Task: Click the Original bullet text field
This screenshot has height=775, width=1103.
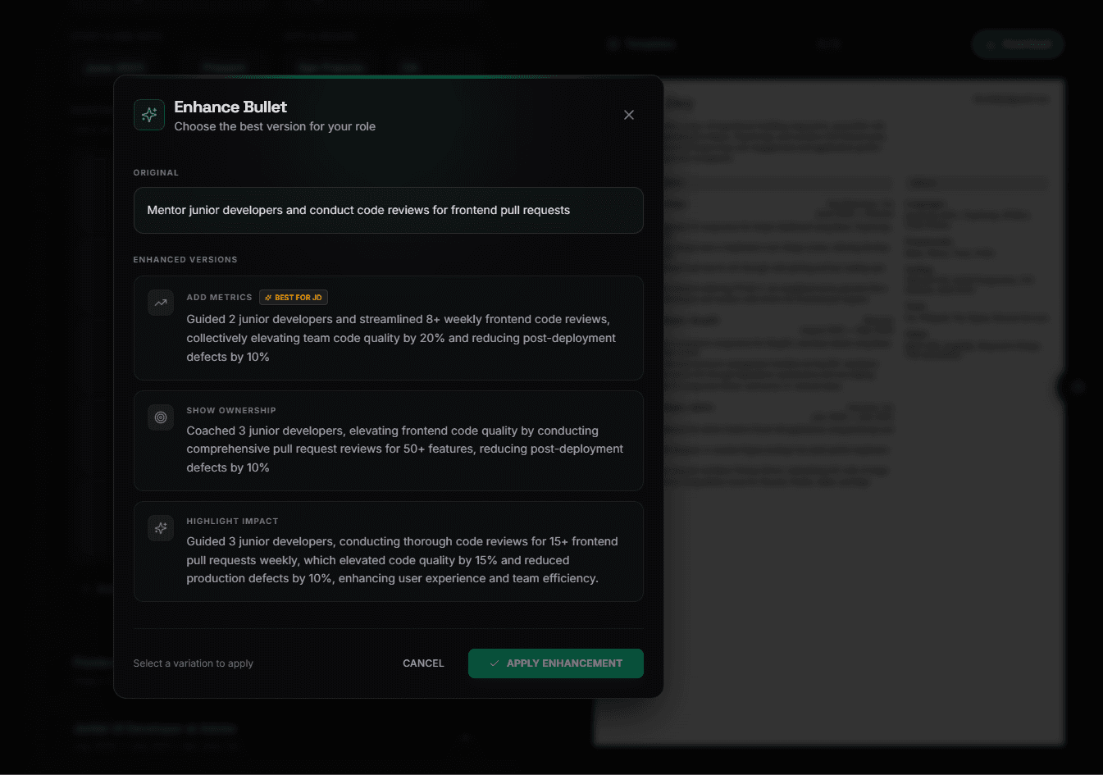Action: pos(388,210)
